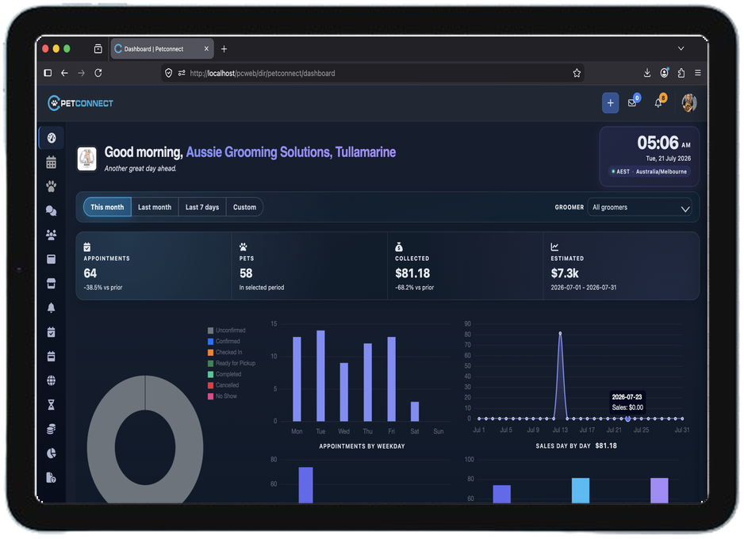Toggle the Ready for Pickup legend item
The width and height of the screenshot is (744, 539).
pos(232,363)
